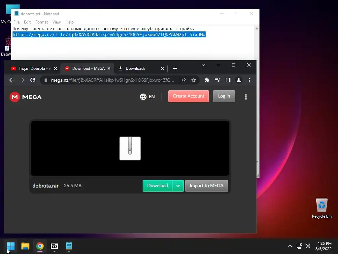Go forward in Chrome

[22, 80]
